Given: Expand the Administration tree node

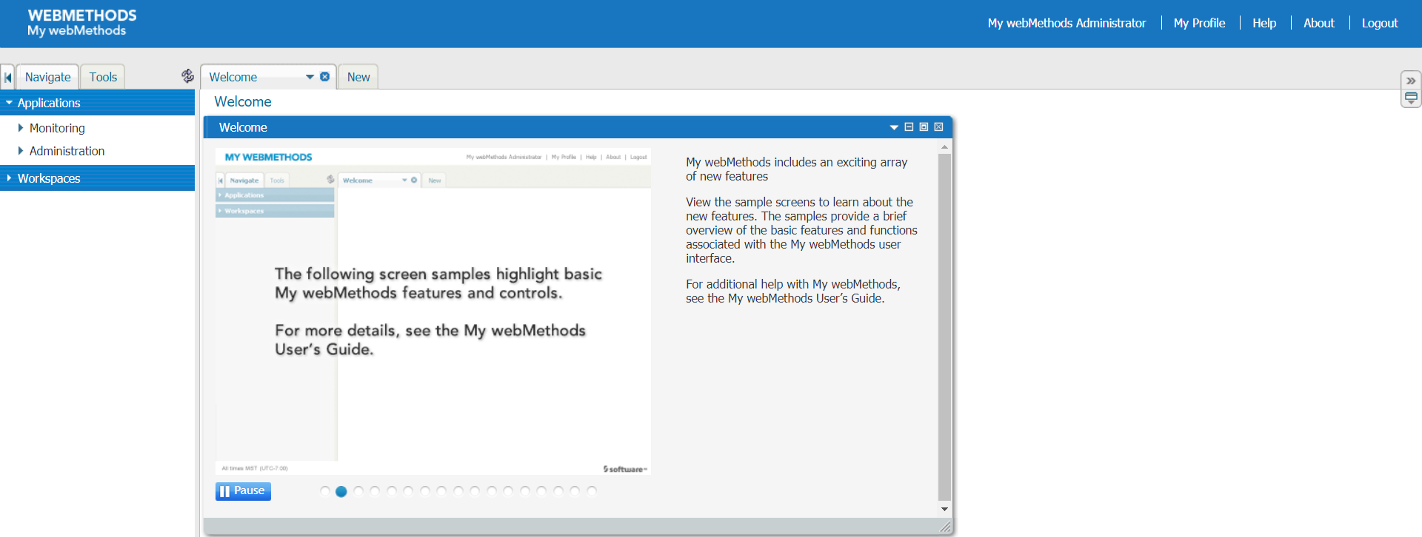Looking at the screenshot, I should pyautogui.click(x=21, y=151).
